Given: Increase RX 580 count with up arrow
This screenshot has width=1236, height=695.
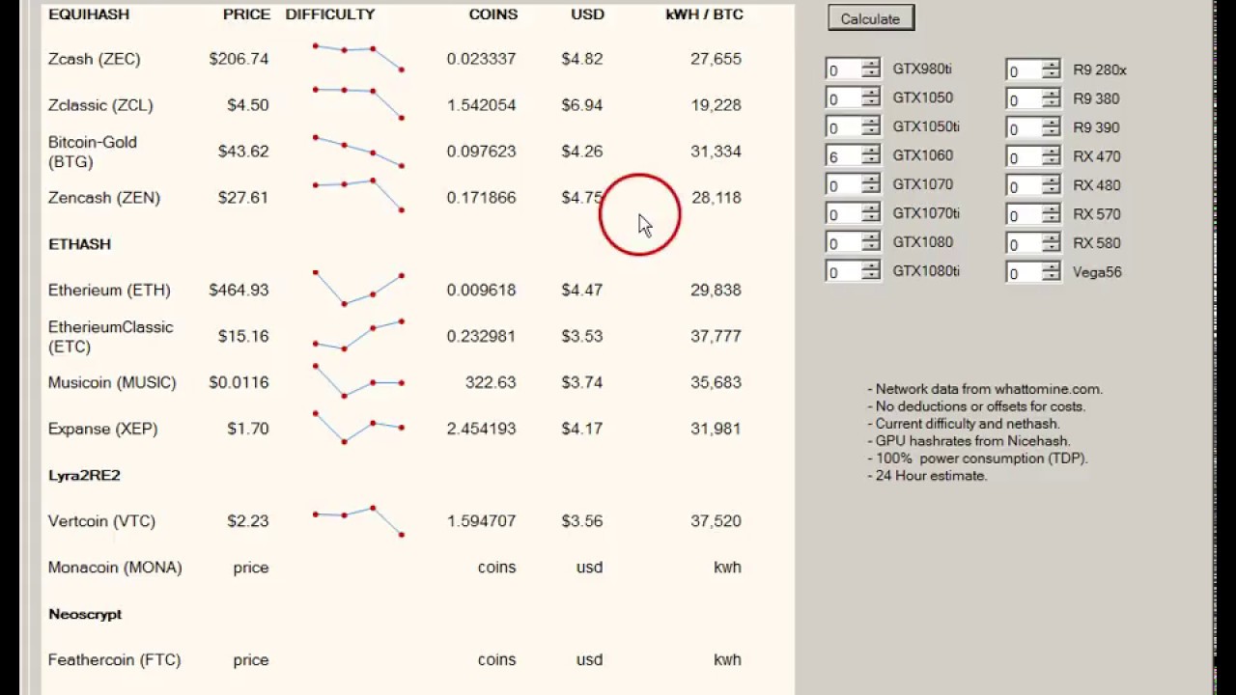Looking at the screenshot, I should (x=1052, y=239).
